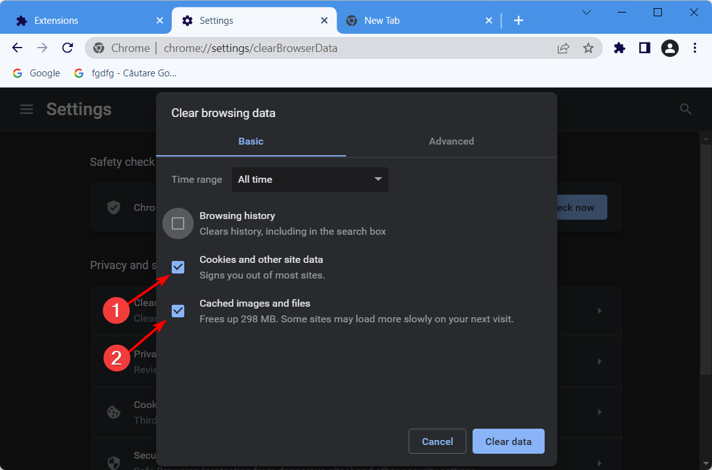This screenshot has height=470, width=712.
Task: Go back to the previous page
Action: 18,48
